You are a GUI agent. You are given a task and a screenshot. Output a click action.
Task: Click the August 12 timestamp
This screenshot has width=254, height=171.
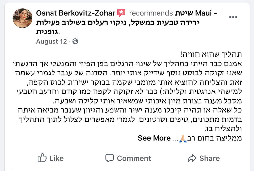pos(52,41)
